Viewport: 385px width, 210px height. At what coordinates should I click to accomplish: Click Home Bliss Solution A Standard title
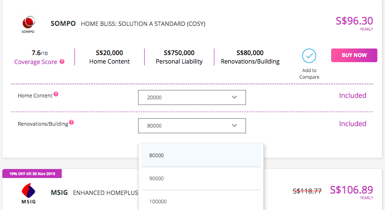[x=143, y=24]
